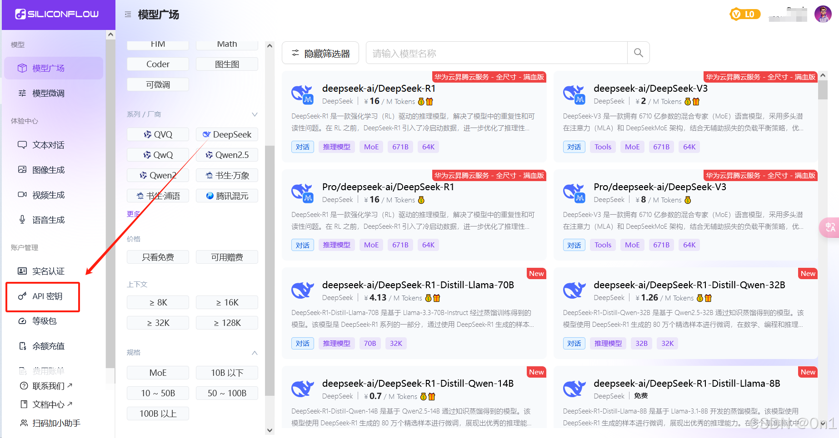
Task: Toggle the QwQ series filter
Action: [158, 155]
